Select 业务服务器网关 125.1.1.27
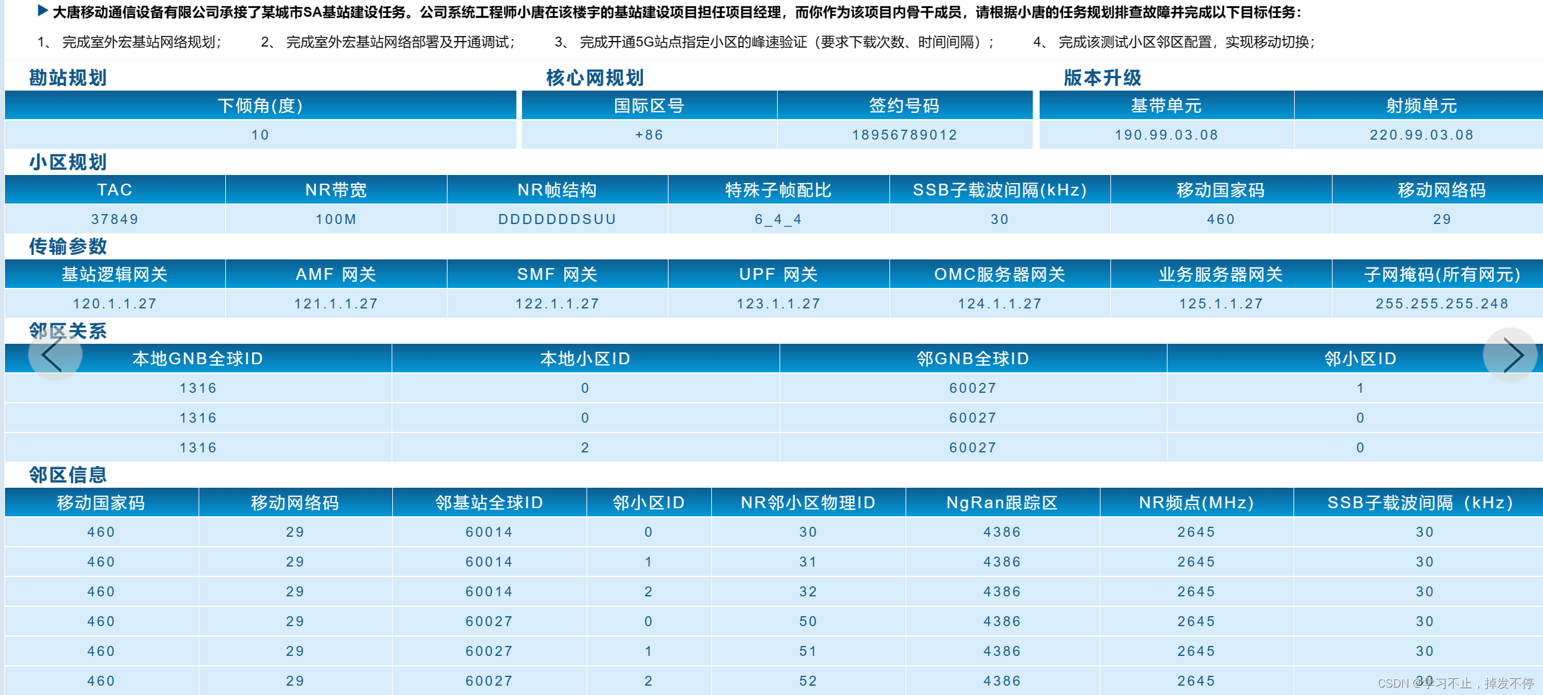The width and height of the screenshot is (1543, 695). tap(1221, 303)
